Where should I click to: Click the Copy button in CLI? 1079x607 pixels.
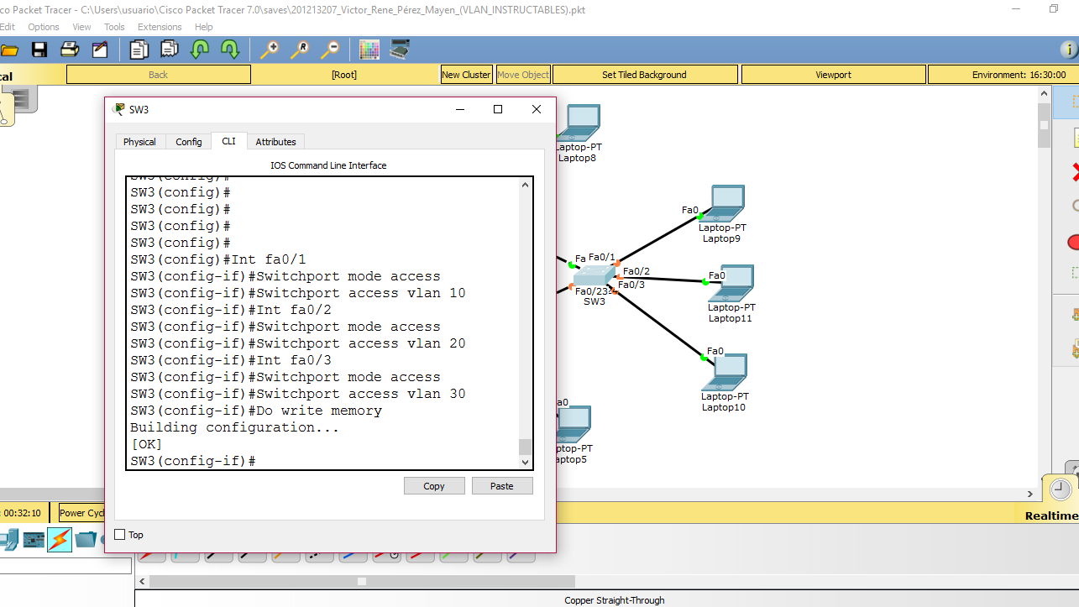(x=434, y=486)
